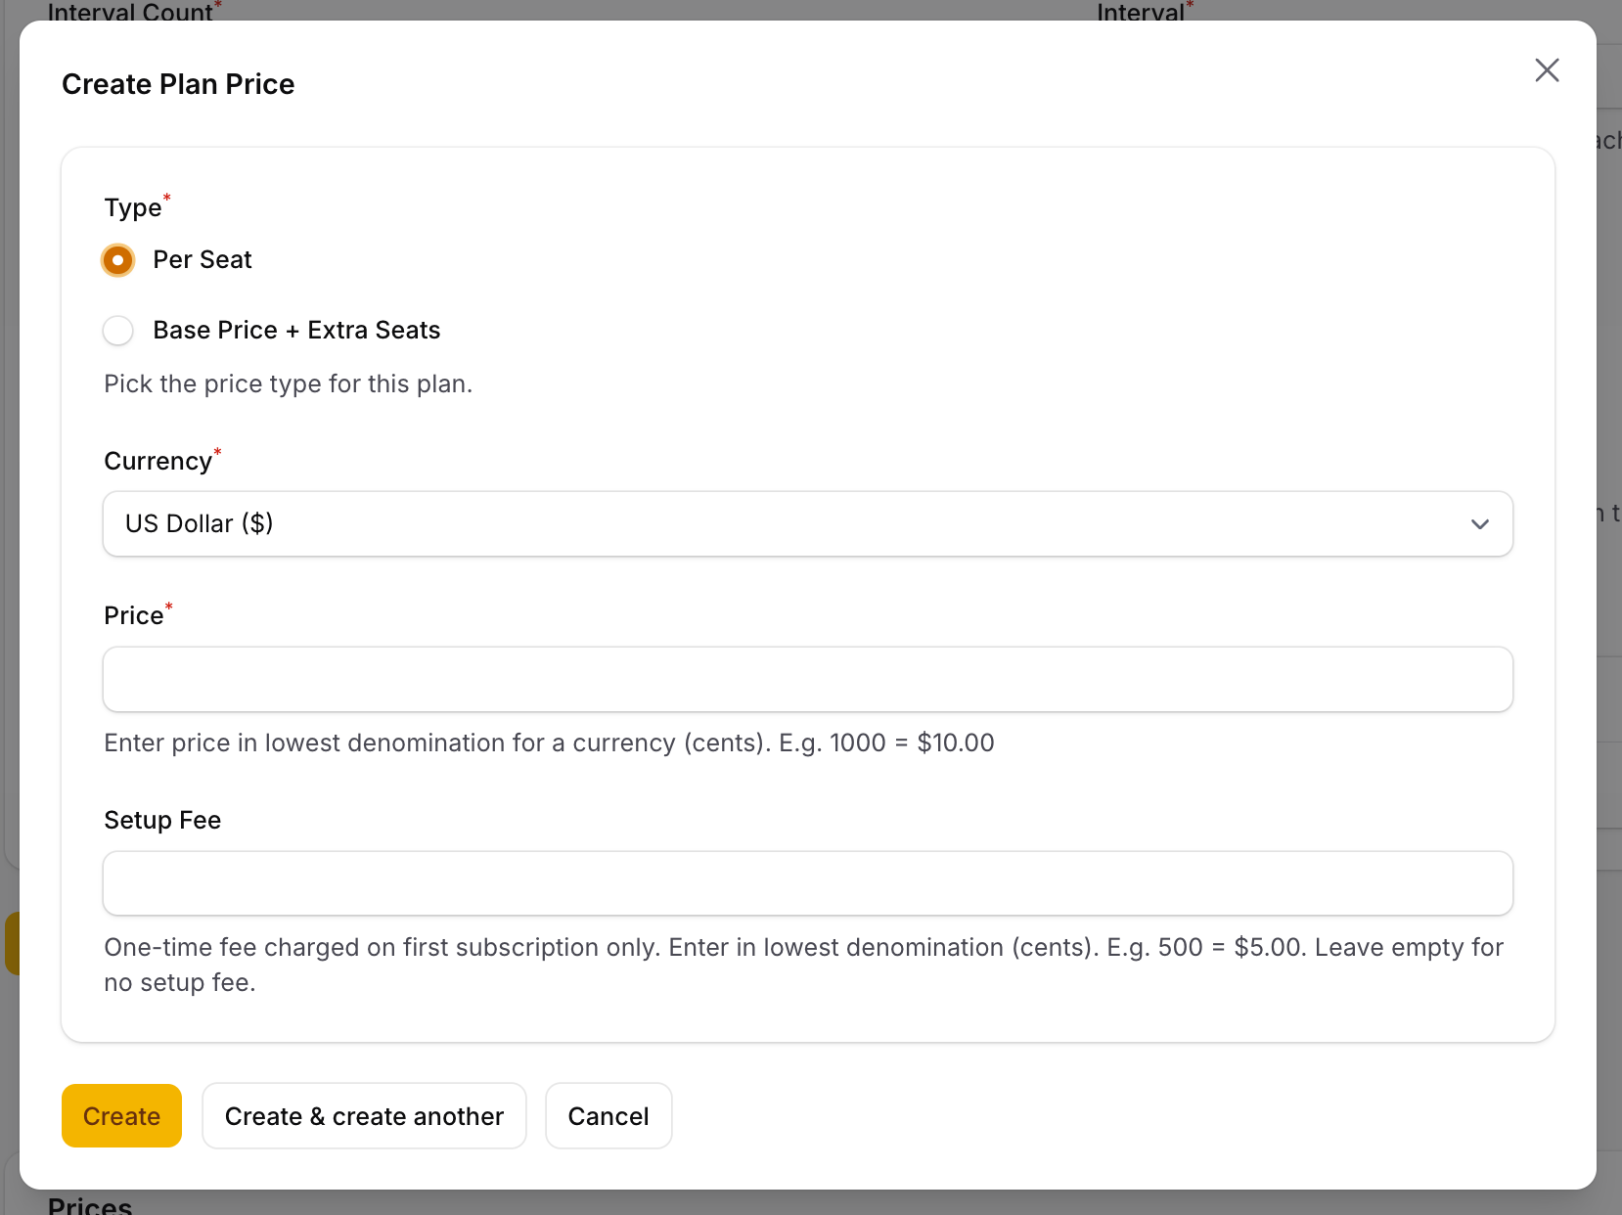Select the Per Seat radio button
This screenshot has width=1622, height=1215.
(x=118, y=260)
